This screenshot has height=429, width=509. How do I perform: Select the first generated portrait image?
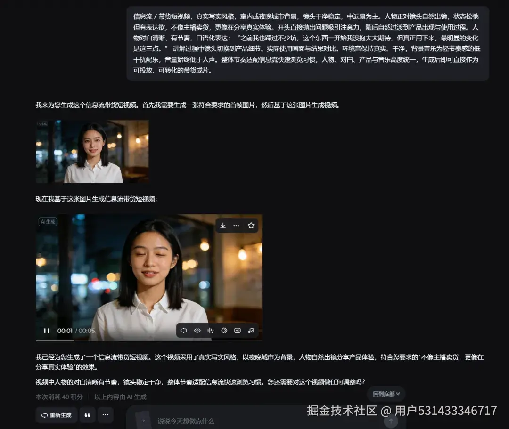click(92, 152)
